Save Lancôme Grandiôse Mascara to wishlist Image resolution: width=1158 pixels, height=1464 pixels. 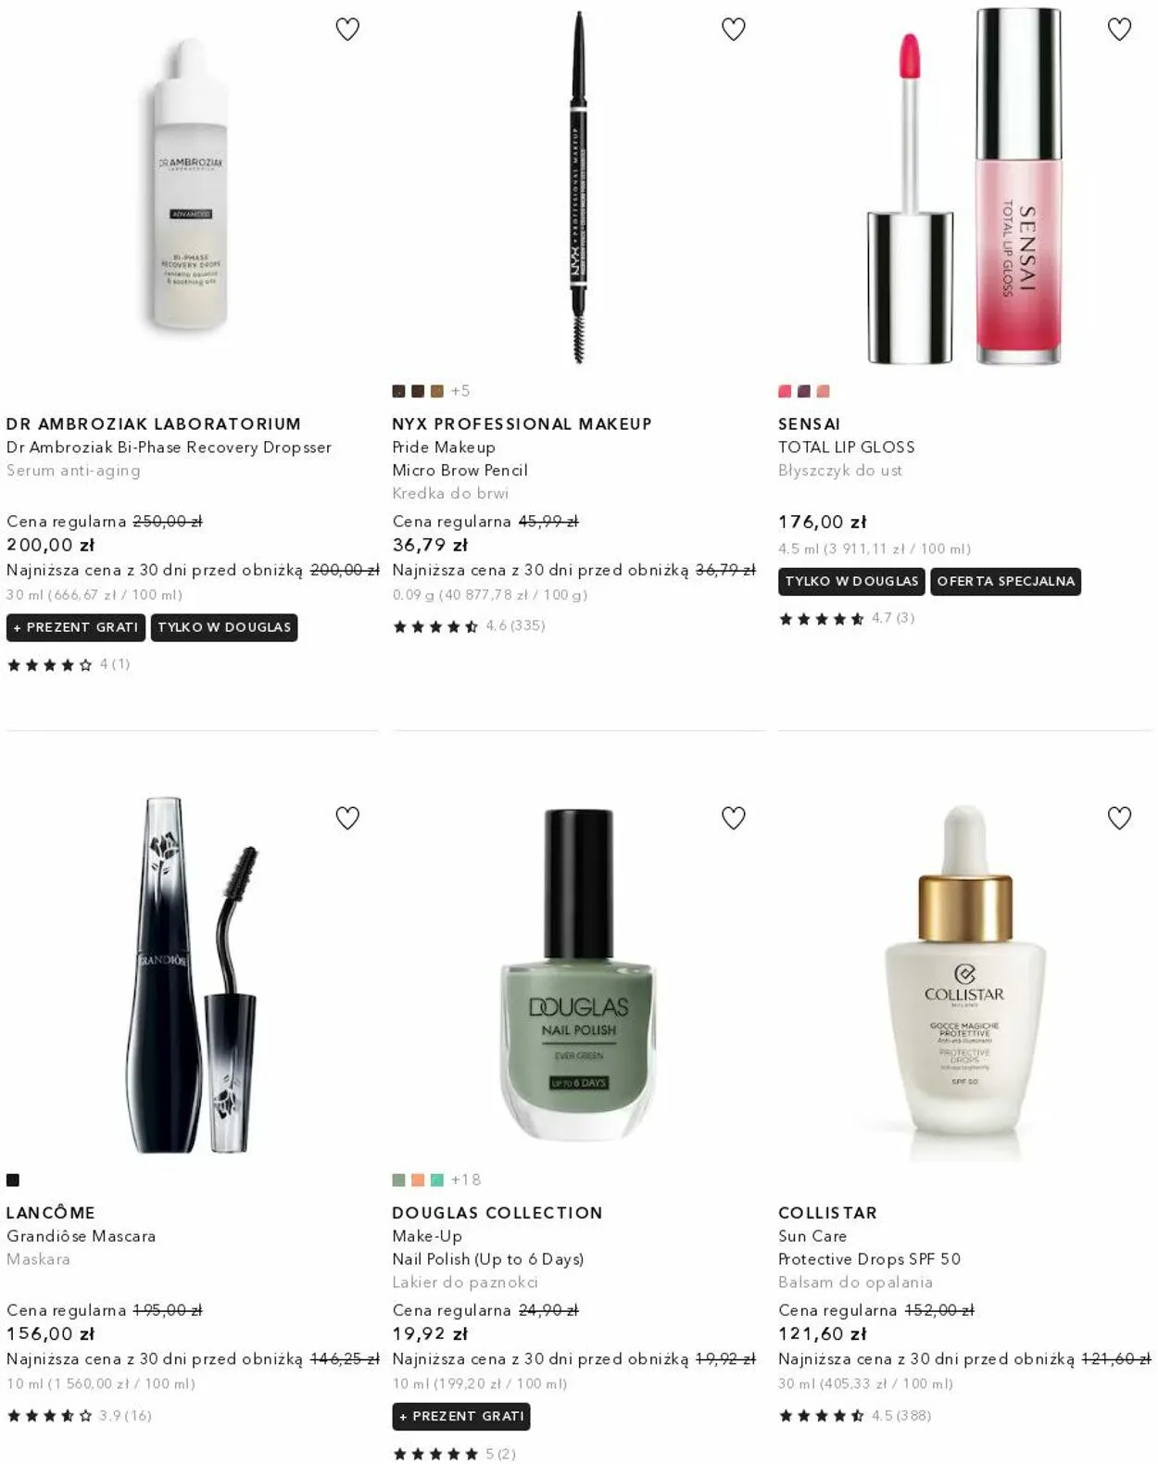click(347, 818)
